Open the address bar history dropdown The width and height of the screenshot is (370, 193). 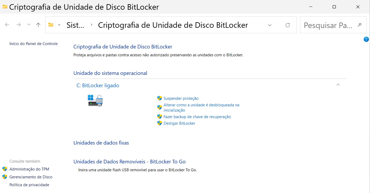click(270, 25)
